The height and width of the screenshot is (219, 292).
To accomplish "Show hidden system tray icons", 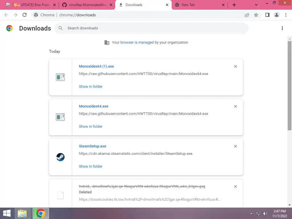I will pyautogui.click(x=252, y=214).
